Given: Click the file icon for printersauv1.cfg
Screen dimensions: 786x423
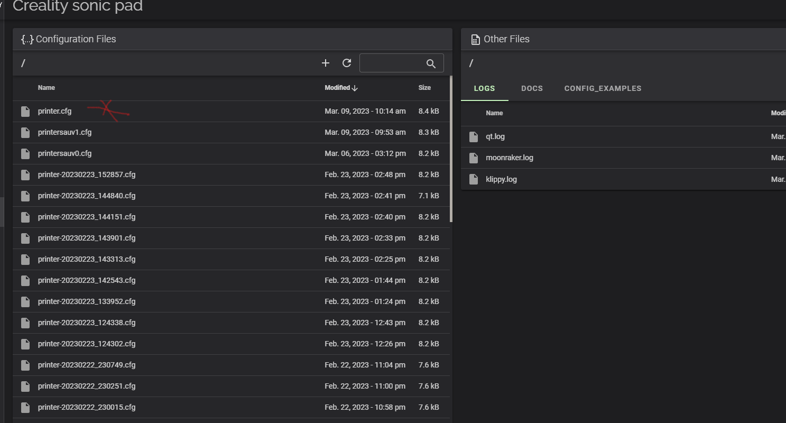Looking at the screenshot, I should pos(25,132).
